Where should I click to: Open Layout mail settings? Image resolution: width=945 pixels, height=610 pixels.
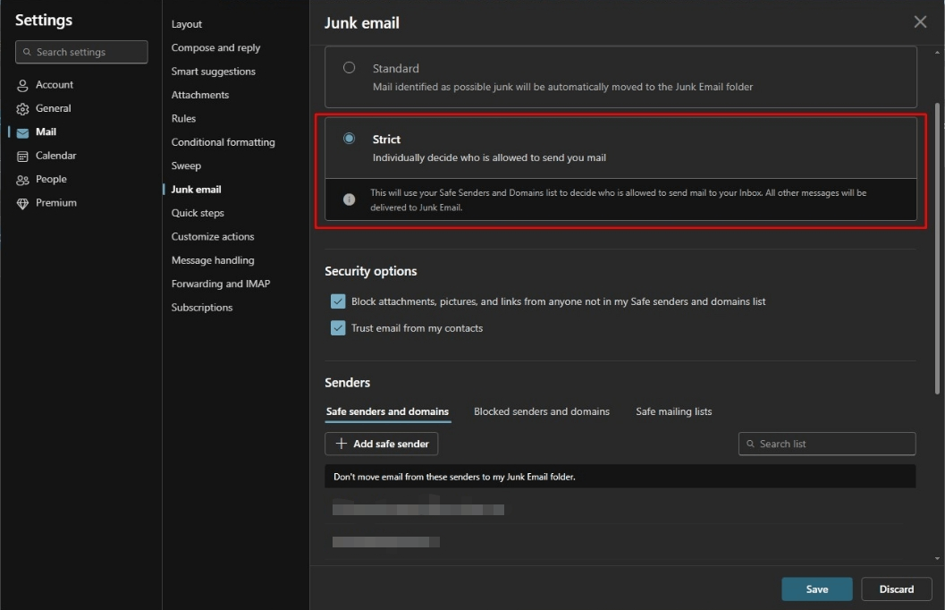pos(186,24)
